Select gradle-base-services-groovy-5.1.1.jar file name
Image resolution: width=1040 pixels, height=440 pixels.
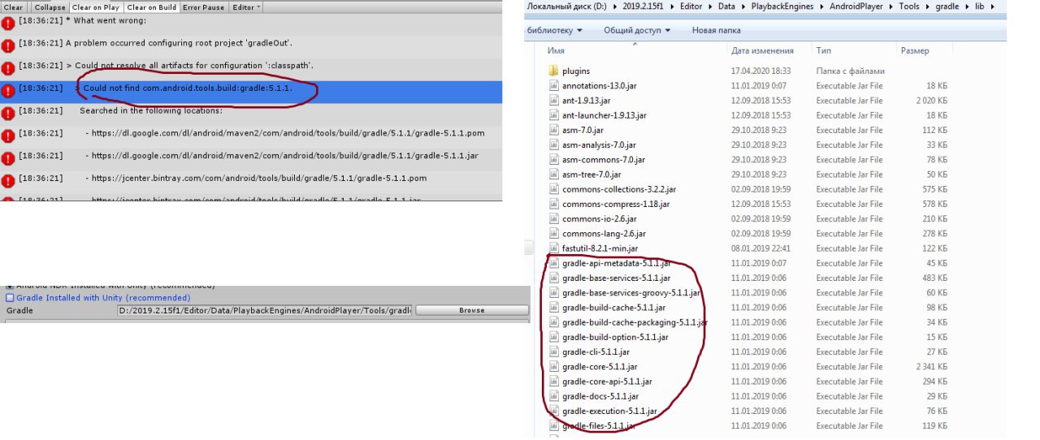[x=631, y=292]
